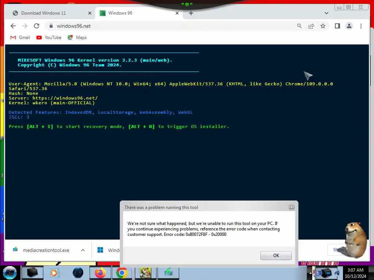
Task: Click the 'Server: https://windows96.net/' line
Action: coord(53,98)
